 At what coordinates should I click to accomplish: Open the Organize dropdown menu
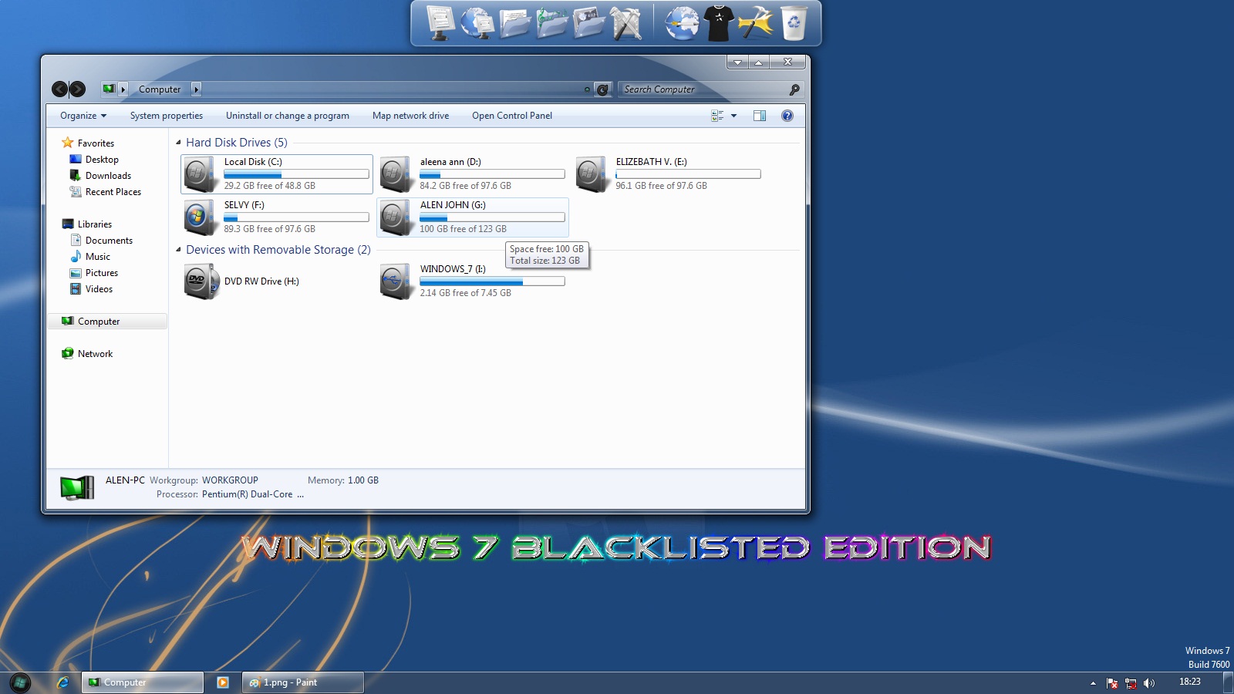[83, 116]
